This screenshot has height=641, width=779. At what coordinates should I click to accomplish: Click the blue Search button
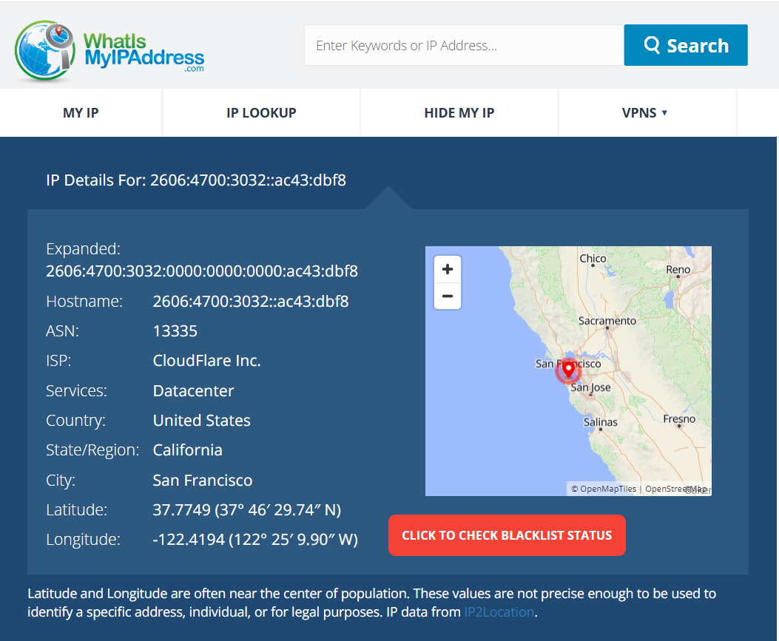click(x=686, y=45)
